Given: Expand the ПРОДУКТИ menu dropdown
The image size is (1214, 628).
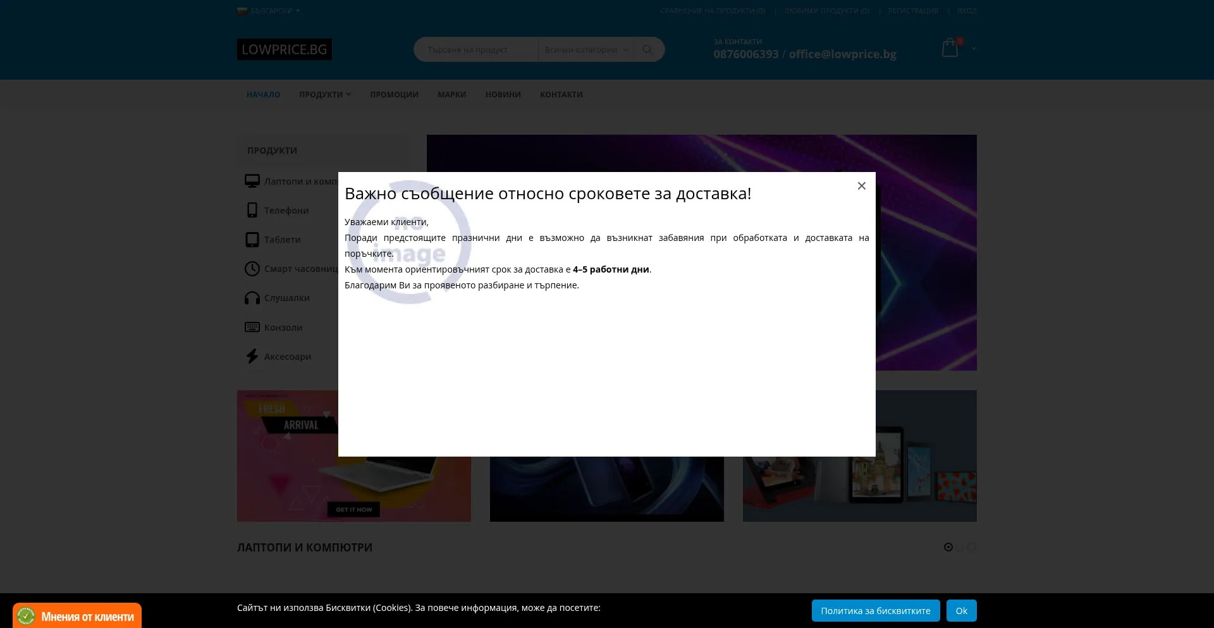Looking at the screenshot, I should 324,95.
